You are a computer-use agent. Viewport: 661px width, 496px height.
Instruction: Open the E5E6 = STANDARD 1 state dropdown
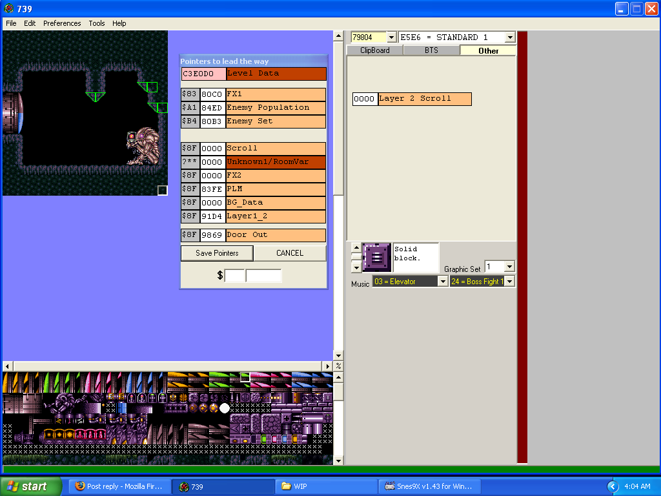[510, 37]
